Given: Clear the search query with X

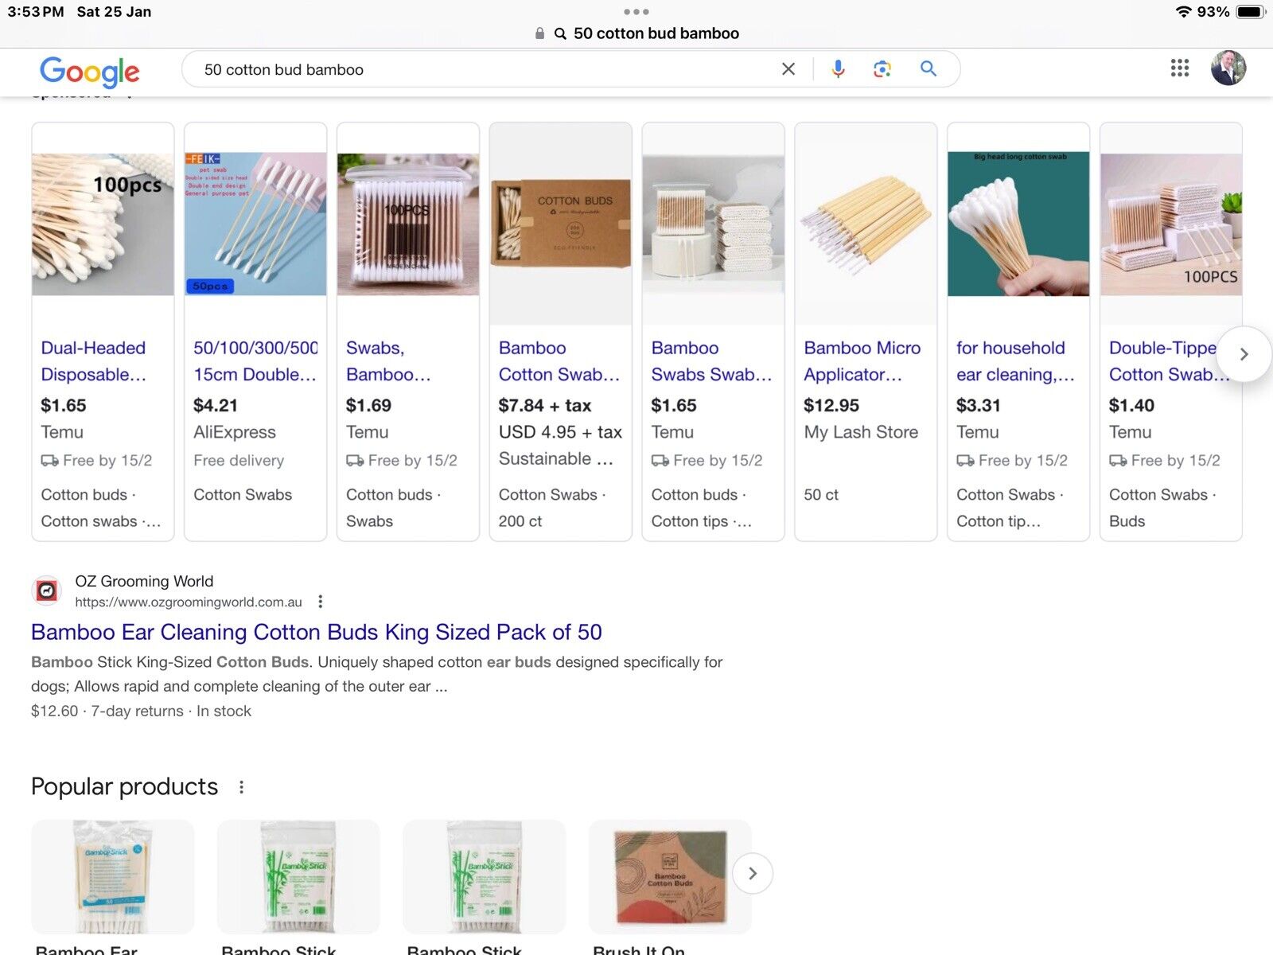Looking at the screenshot, I should pos(788,69).
